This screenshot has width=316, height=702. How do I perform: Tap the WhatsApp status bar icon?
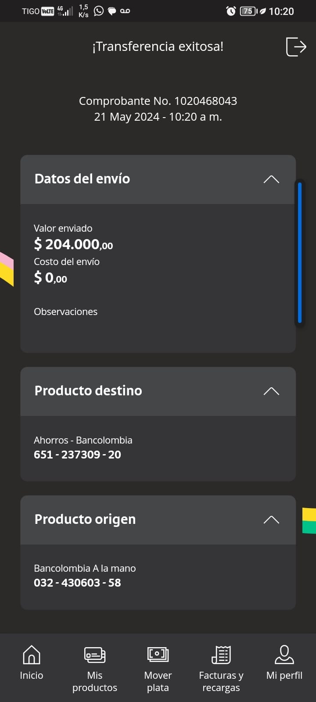click(99, 11)
